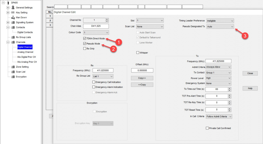The height and width of the screenshot is (144, 263).
Task: Increase the Tx Time-out Time stepper
Action: pyautogui.click(x=229, y=88)
